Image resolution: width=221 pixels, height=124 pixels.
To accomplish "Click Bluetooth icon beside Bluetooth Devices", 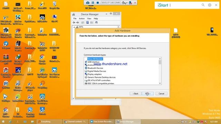I will (86, 68).
